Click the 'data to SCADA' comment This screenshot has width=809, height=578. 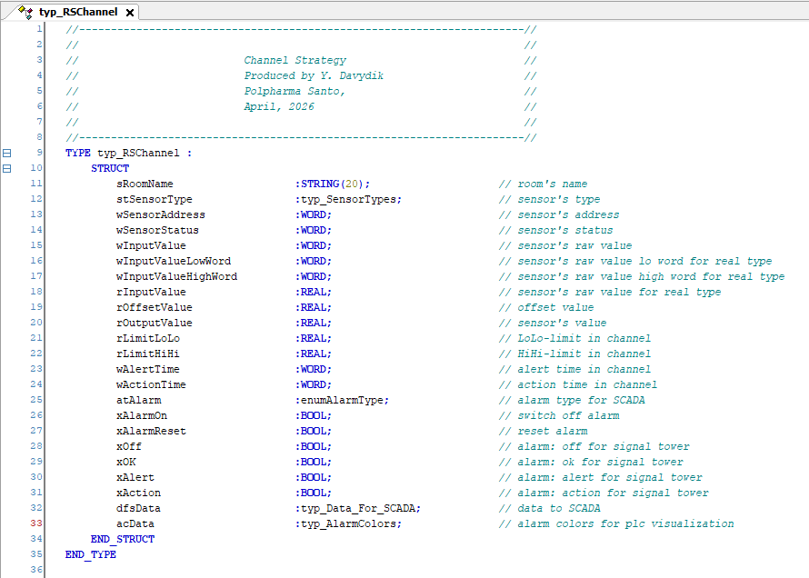tap(559, 508)
